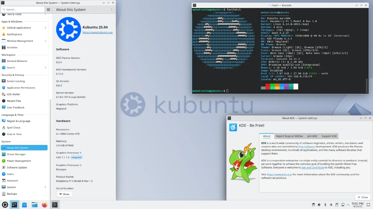This screenshot has height=209, width=373.
Task: Click the Show serial number button
Action: coord(64,194)
